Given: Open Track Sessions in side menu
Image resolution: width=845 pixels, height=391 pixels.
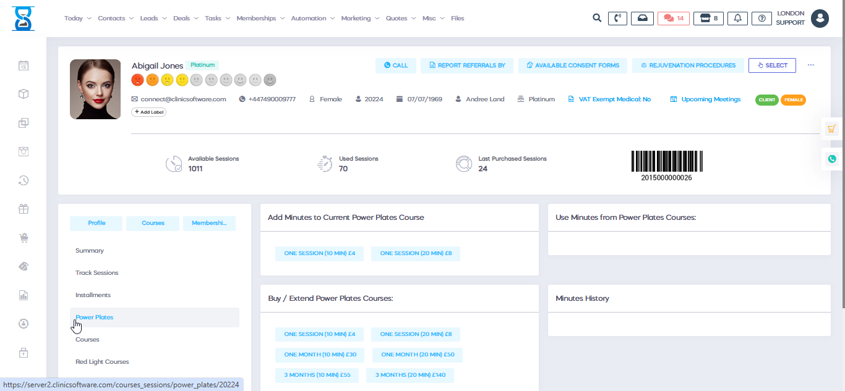Looking at the screenshot, I should (97, 273).
